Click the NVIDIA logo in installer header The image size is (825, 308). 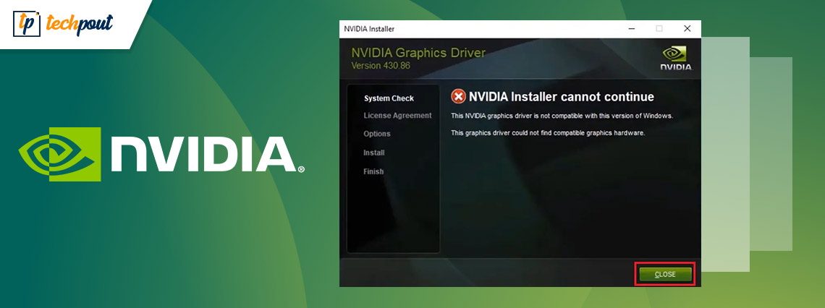pos(675,59)
